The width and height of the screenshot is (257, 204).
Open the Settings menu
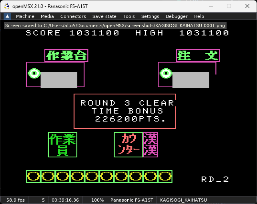click(150, 16)
